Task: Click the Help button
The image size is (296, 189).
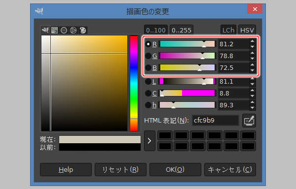Action: click(x=66, y=170)
